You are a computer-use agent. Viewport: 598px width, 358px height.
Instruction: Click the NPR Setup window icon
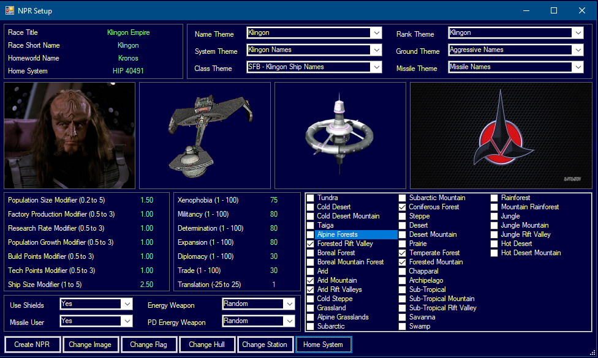(10, 10)
